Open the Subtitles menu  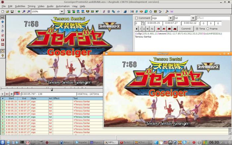20,6
